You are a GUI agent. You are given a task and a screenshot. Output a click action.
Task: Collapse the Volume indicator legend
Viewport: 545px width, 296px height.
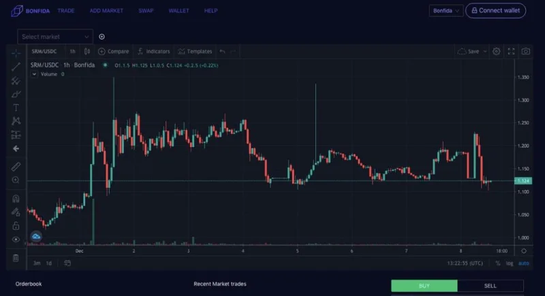[34, 74]
